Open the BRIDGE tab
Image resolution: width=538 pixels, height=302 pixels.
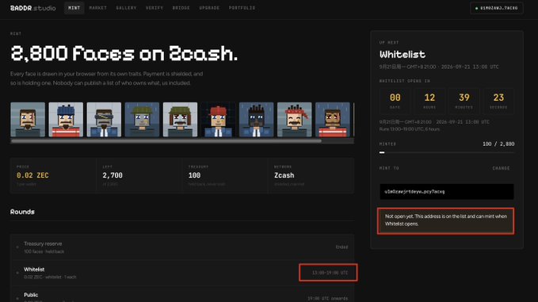click(x=181, y=8)
